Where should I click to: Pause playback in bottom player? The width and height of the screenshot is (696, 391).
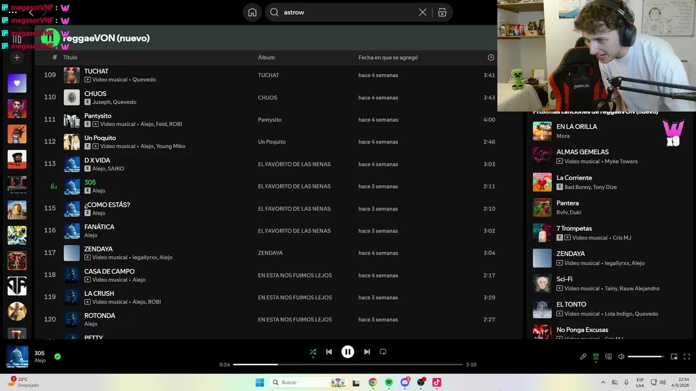[348, 352]
